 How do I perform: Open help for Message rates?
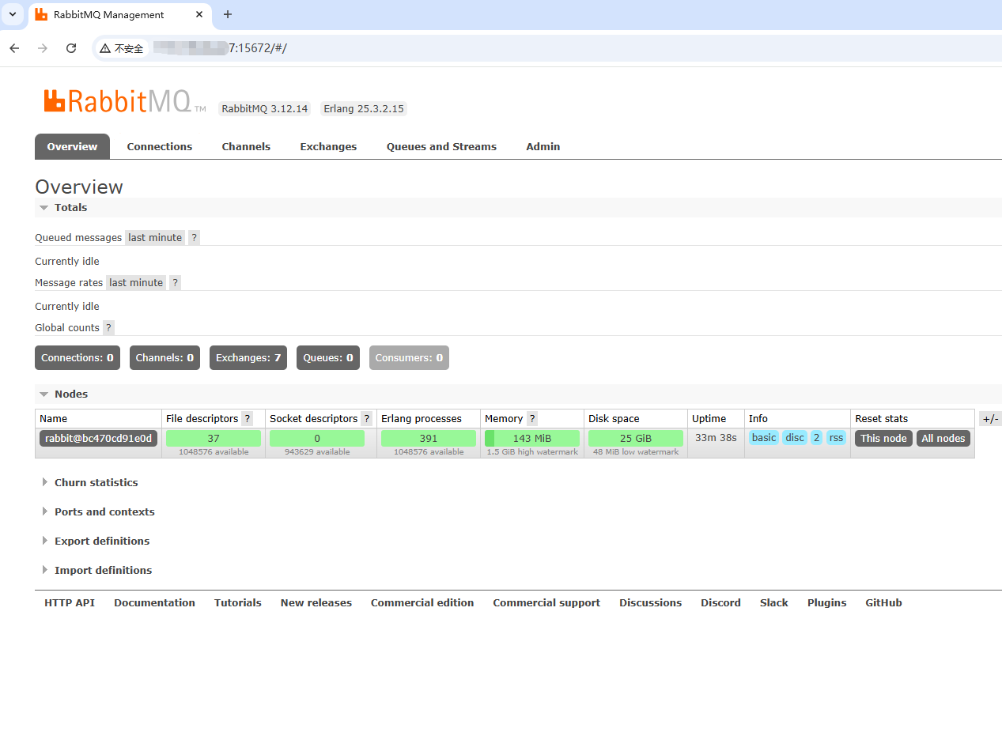point(175,282)
